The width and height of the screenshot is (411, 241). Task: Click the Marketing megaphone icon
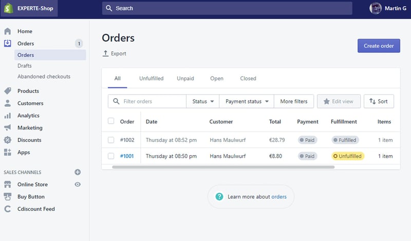(8, 127)
